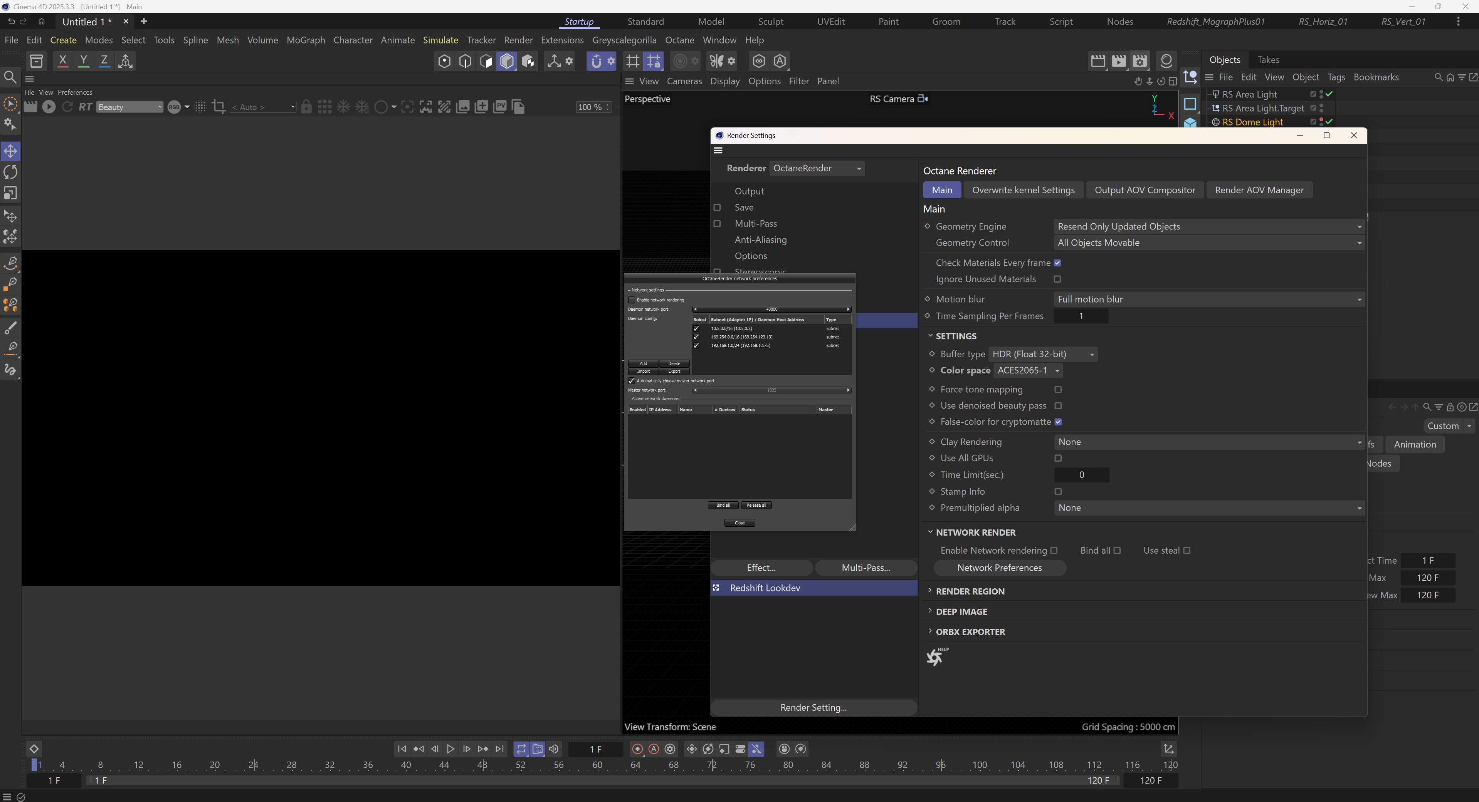
Task: Open the Motion blur dropdown
Action: (1209, 300)
